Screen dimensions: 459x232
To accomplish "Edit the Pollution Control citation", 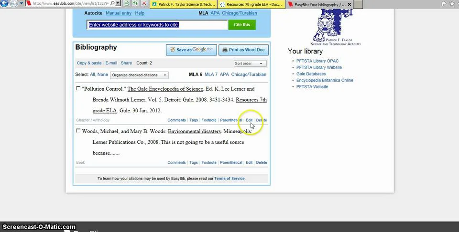I will click(x=249, y=120).
